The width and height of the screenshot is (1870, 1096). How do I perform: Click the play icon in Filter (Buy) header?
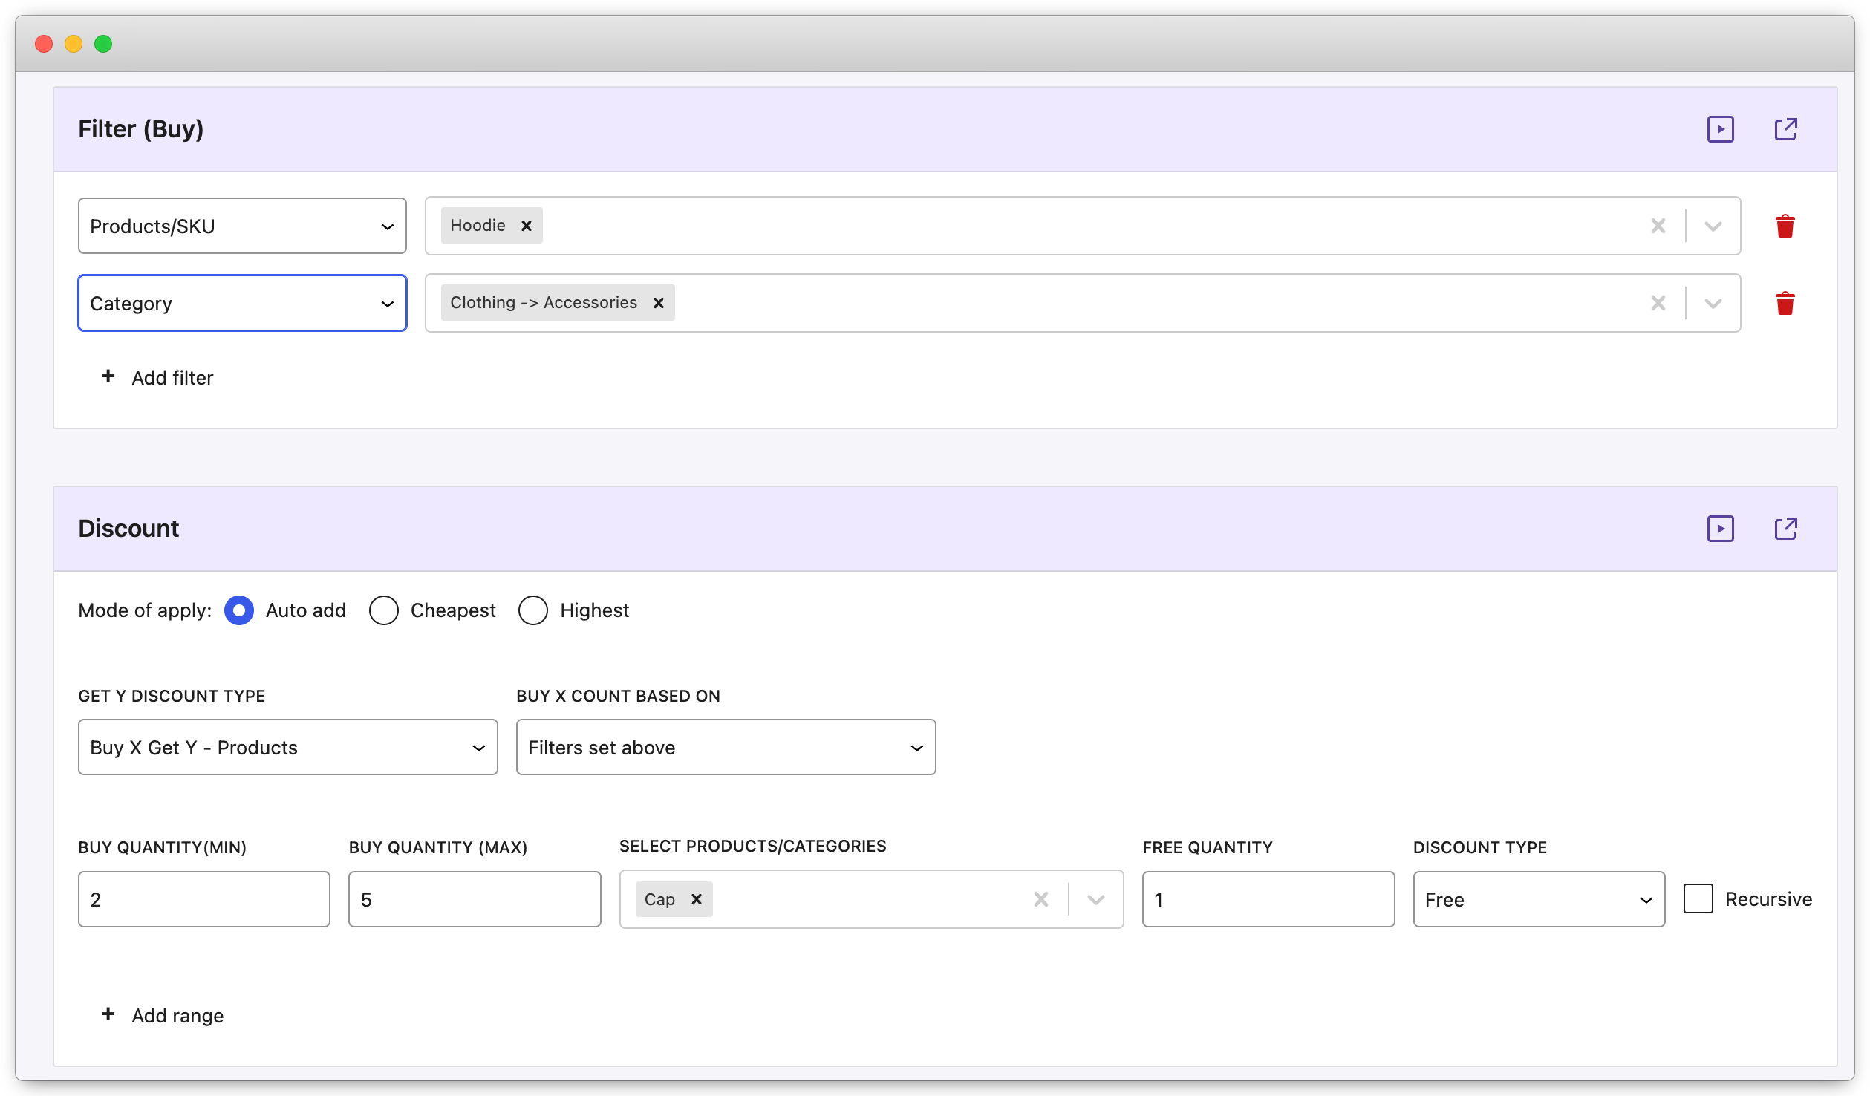click(1721, 128)
